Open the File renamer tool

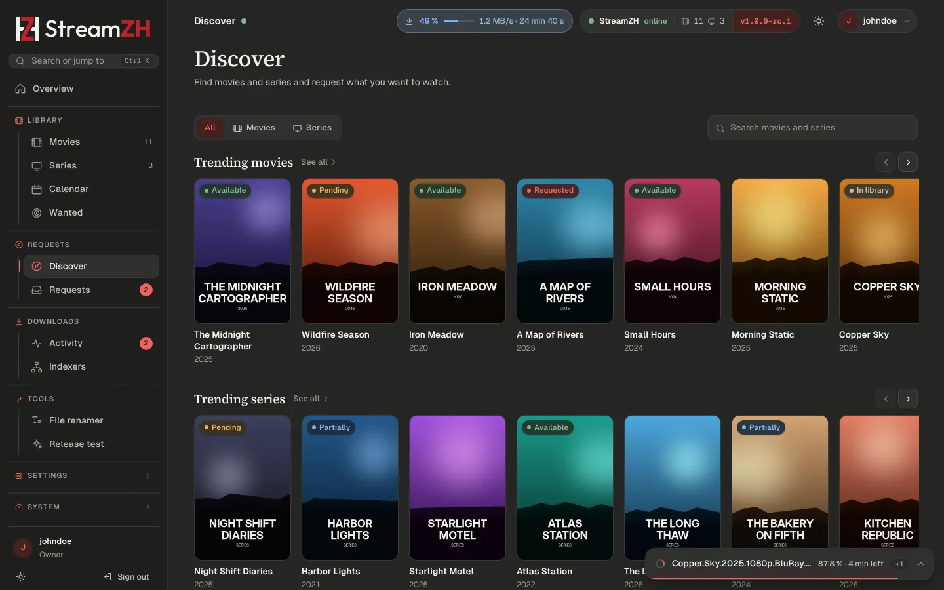point(91,421)
